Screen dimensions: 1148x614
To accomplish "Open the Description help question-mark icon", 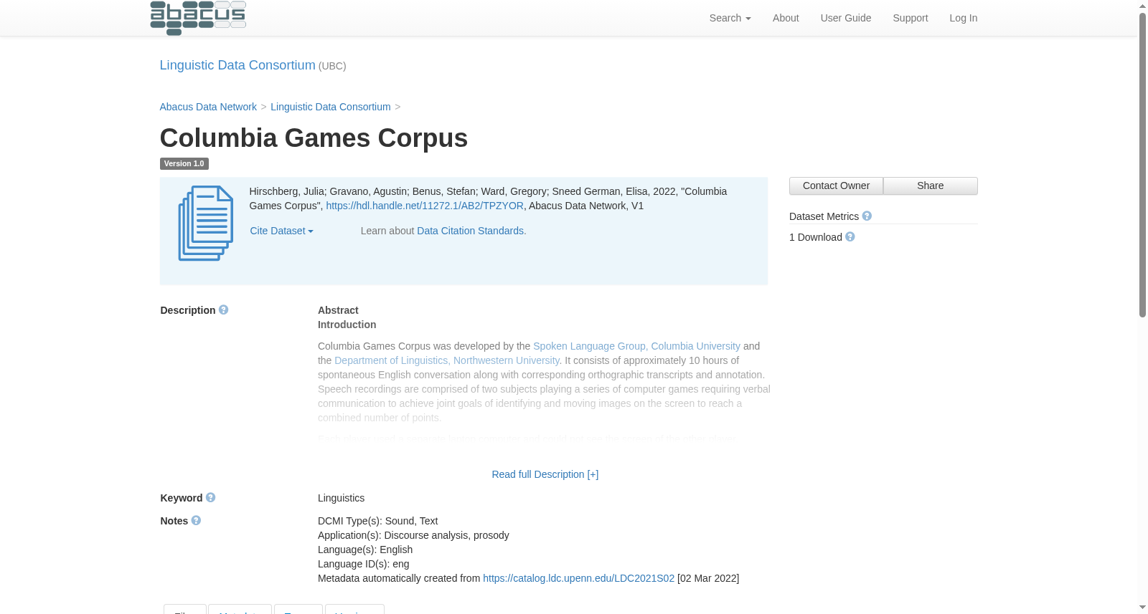I will pyautogui.click(x=224, y=310).
